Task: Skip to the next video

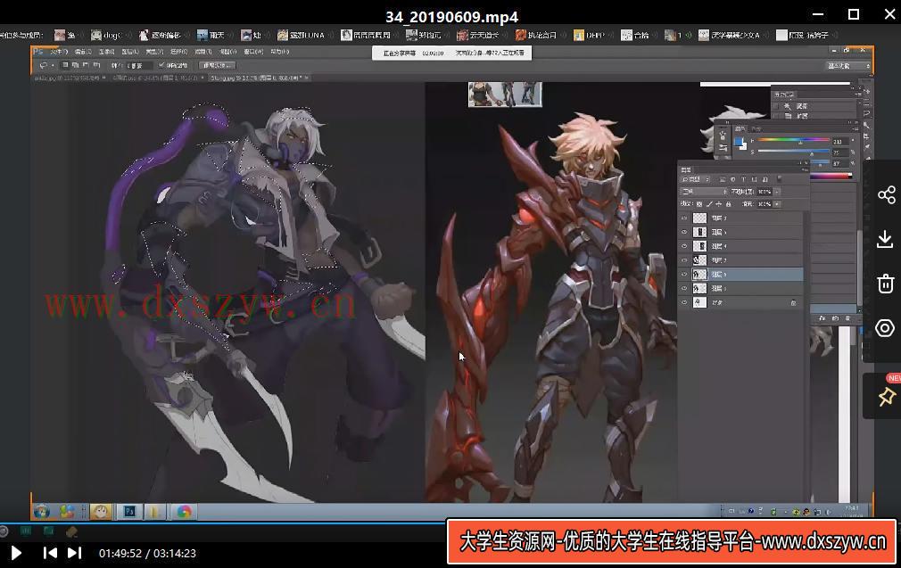Action: (75, 553)
